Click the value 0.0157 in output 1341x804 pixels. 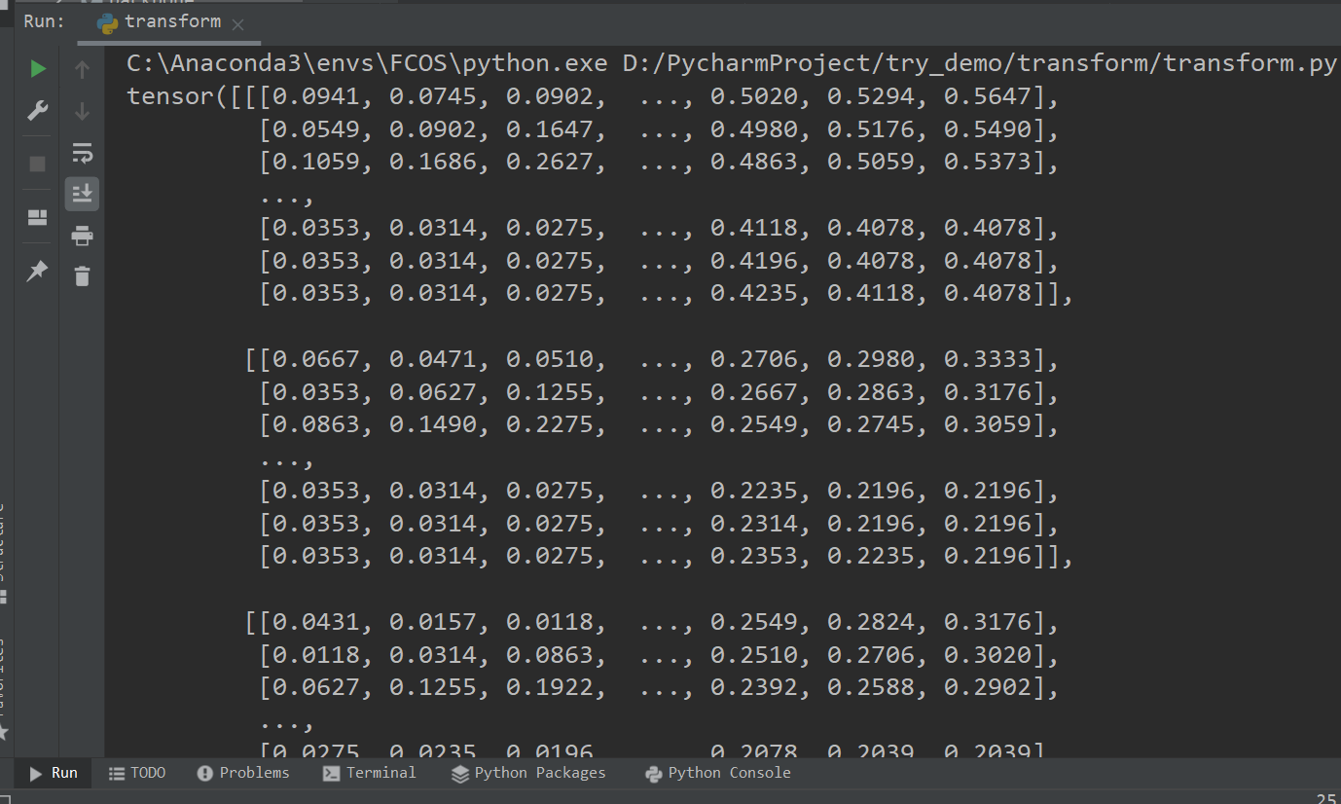pyautogui.click(x=433, y=622)
